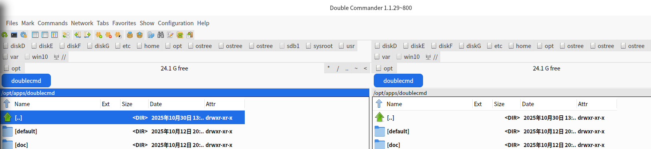Screen dimensions: 651x149
Task: Click the pack files box icon
Action: pyautogui.click(x=130, y=35)
